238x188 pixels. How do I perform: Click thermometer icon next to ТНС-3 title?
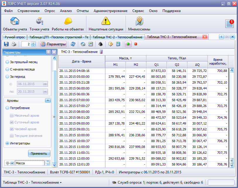pyautogui.click(x=101, y=52)
